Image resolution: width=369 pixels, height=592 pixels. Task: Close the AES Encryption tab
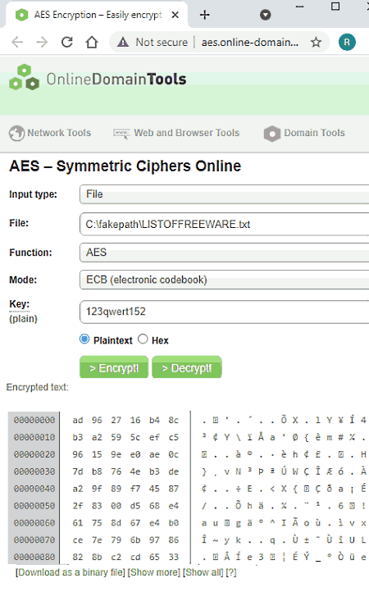pyautogui.click(x=175, y=15)
